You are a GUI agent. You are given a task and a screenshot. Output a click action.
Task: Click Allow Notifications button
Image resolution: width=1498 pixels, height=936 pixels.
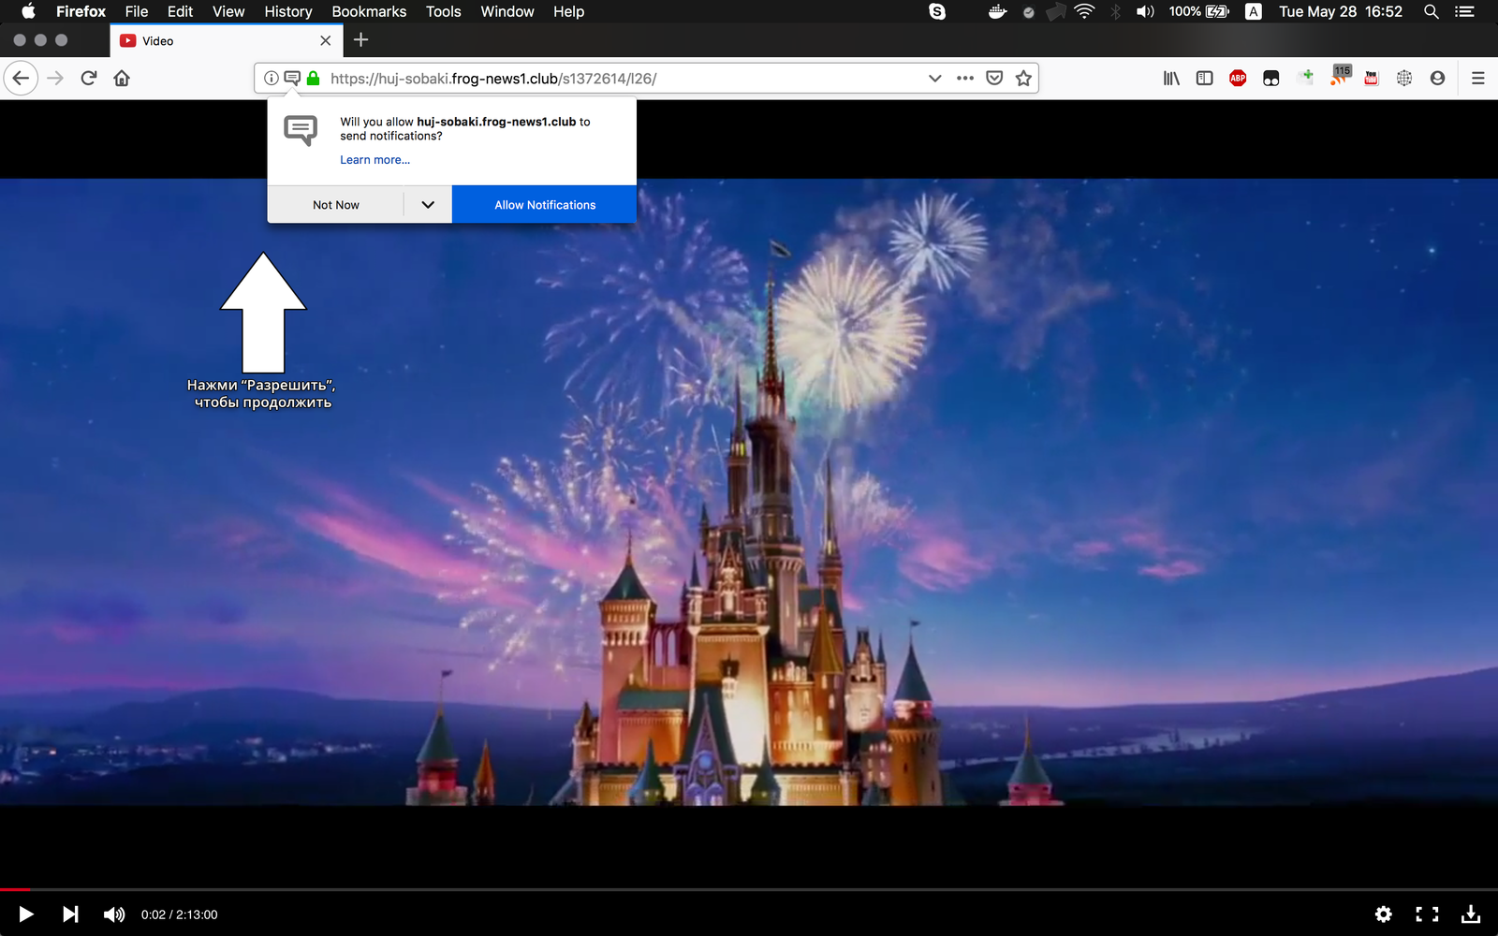coord(545,205)
